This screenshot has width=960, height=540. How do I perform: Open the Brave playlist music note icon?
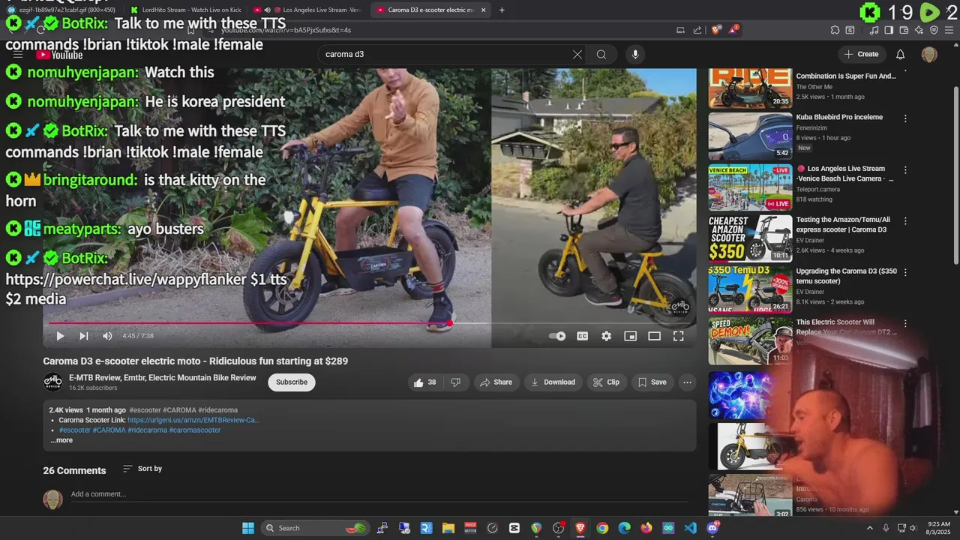(874, 30)
